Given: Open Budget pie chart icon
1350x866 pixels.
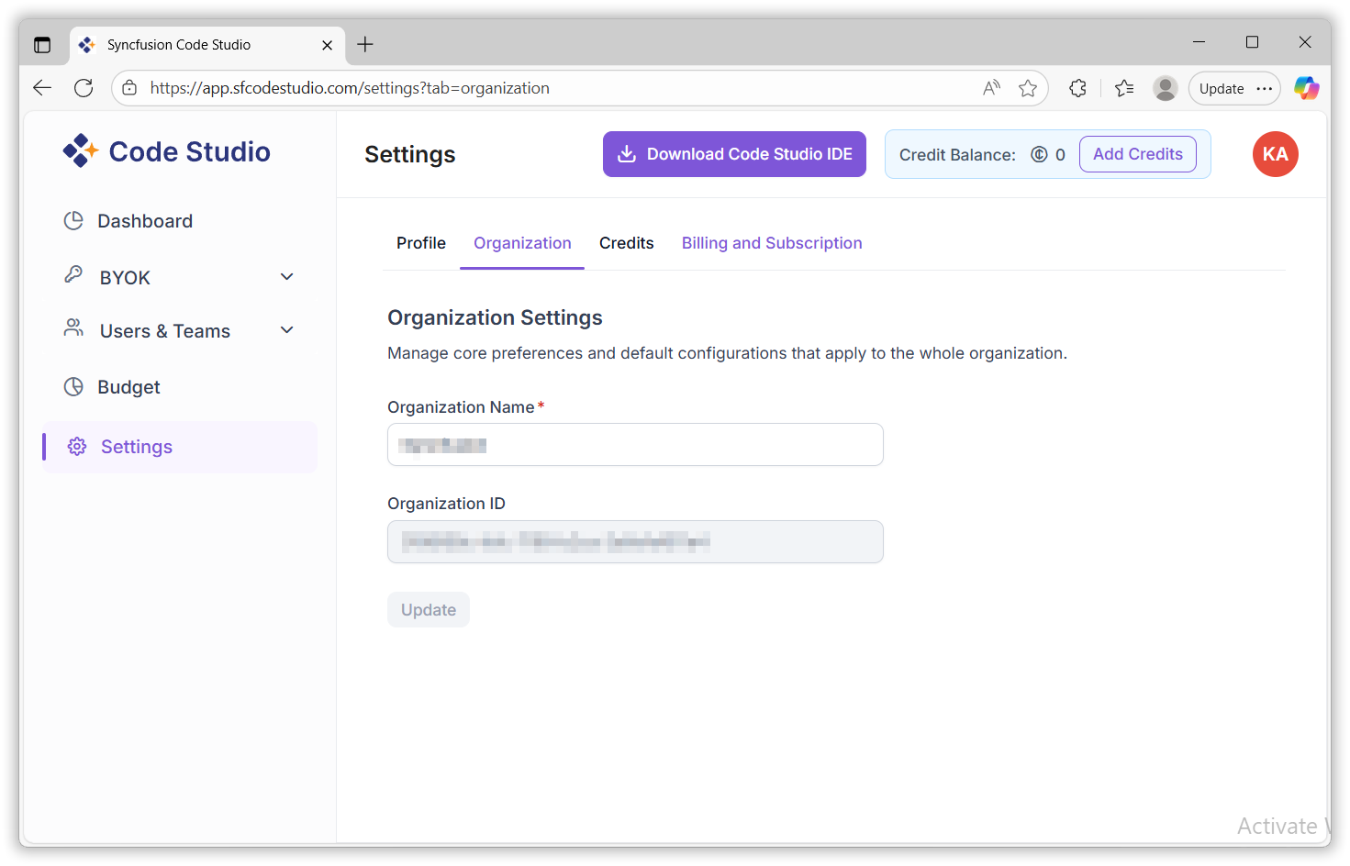Looking at the screenshot, I should 73,387.
